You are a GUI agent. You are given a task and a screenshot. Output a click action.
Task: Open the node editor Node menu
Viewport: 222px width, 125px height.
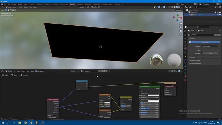pos(32,71)
